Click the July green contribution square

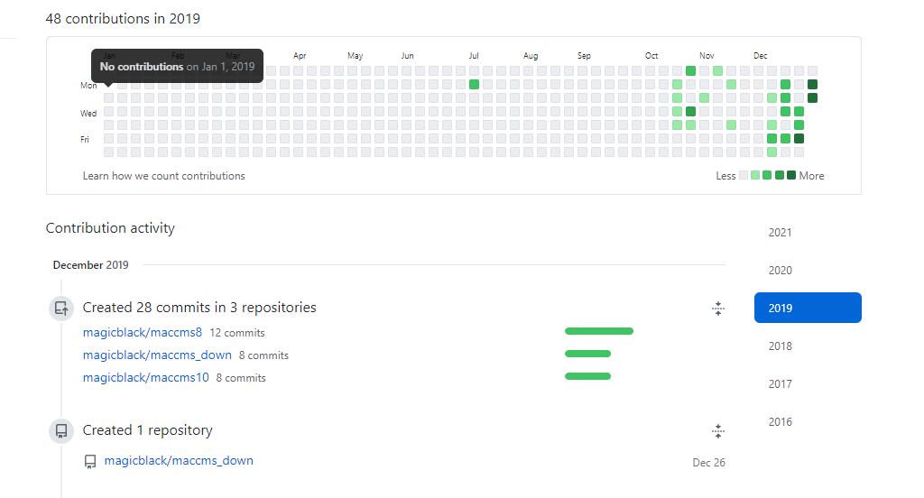474,84
